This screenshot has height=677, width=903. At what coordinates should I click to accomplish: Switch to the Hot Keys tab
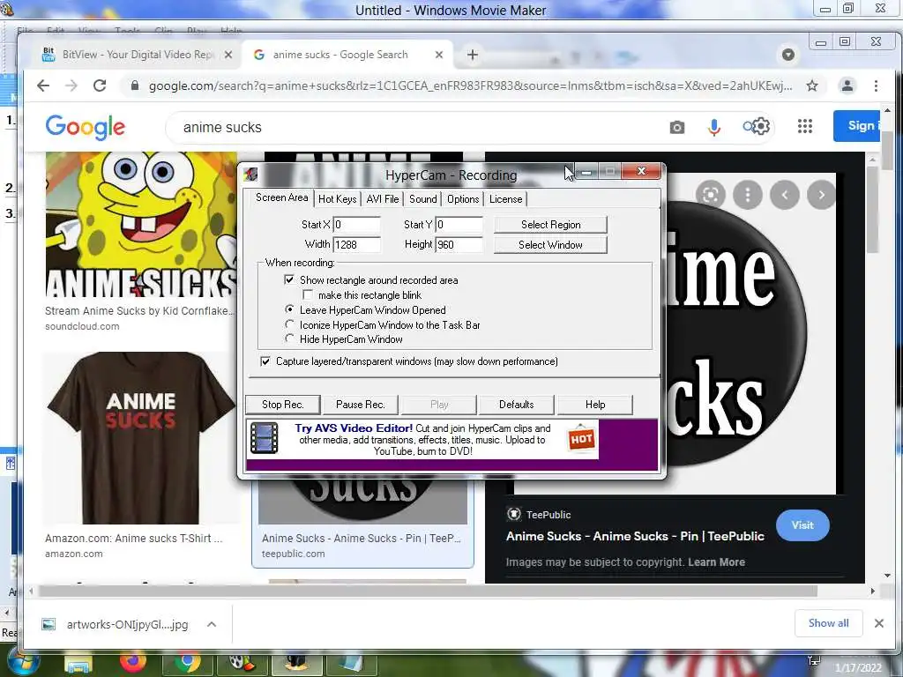338,199
